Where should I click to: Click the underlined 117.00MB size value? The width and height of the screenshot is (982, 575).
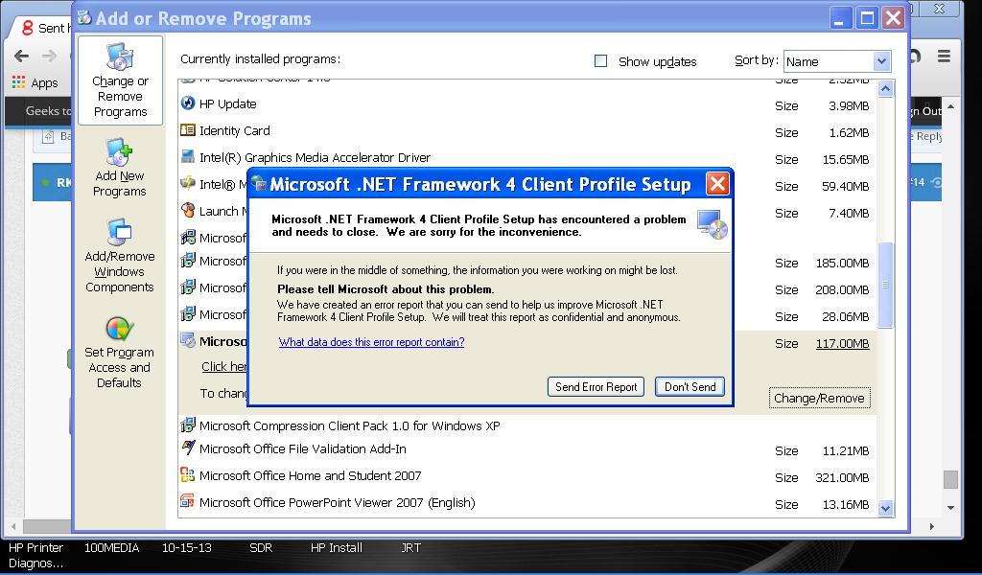(x=842, y=343)
